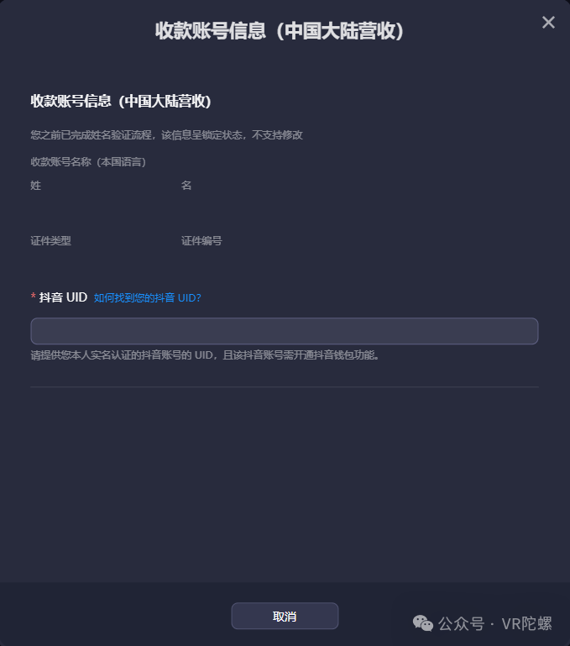Viewport: 570px width, 646px height.
Task: Click the 公众号 text in the watermark
Action: coord(461,624)
